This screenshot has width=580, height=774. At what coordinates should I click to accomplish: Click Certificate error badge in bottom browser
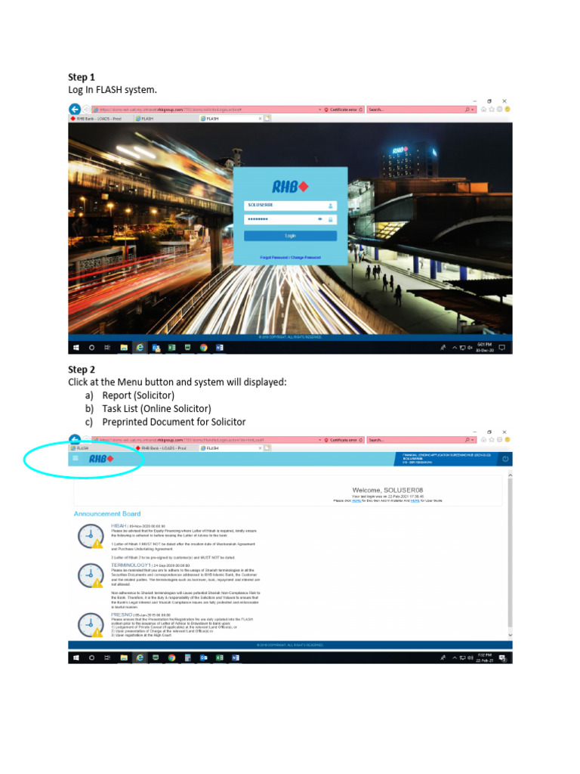(x=344, y=440)
